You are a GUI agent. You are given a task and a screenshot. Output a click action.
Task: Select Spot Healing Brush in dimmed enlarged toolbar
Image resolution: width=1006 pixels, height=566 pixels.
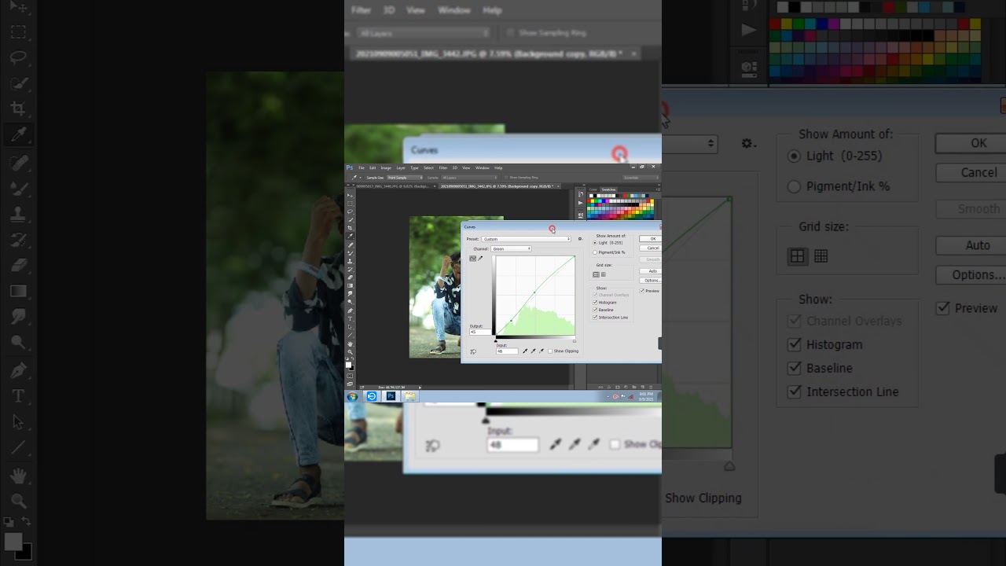click(18, 164)
